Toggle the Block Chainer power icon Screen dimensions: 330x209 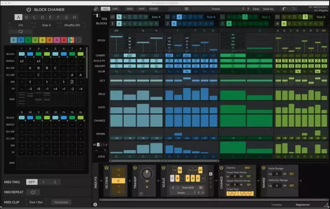(x=29, y=9)
